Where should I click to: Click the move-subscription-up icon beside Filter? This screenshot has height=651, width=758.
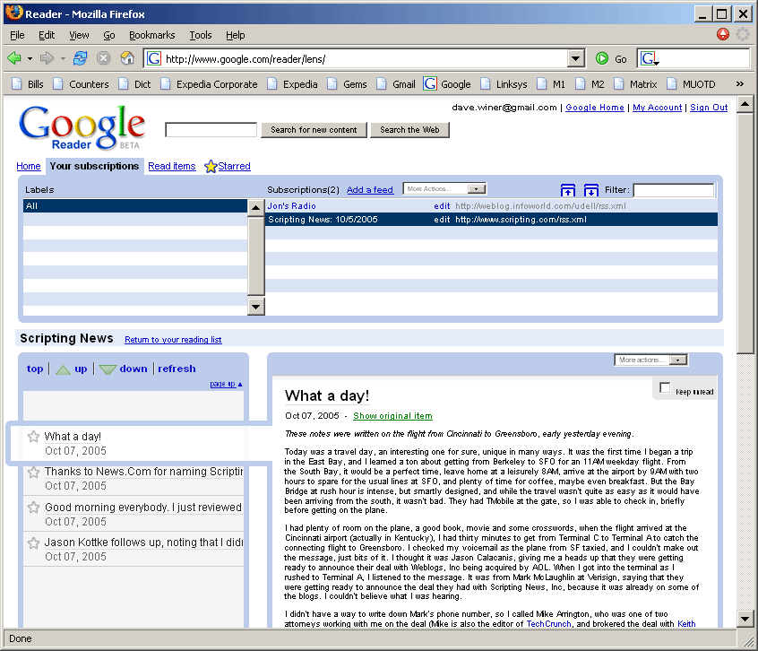click(x=568, y=190)
